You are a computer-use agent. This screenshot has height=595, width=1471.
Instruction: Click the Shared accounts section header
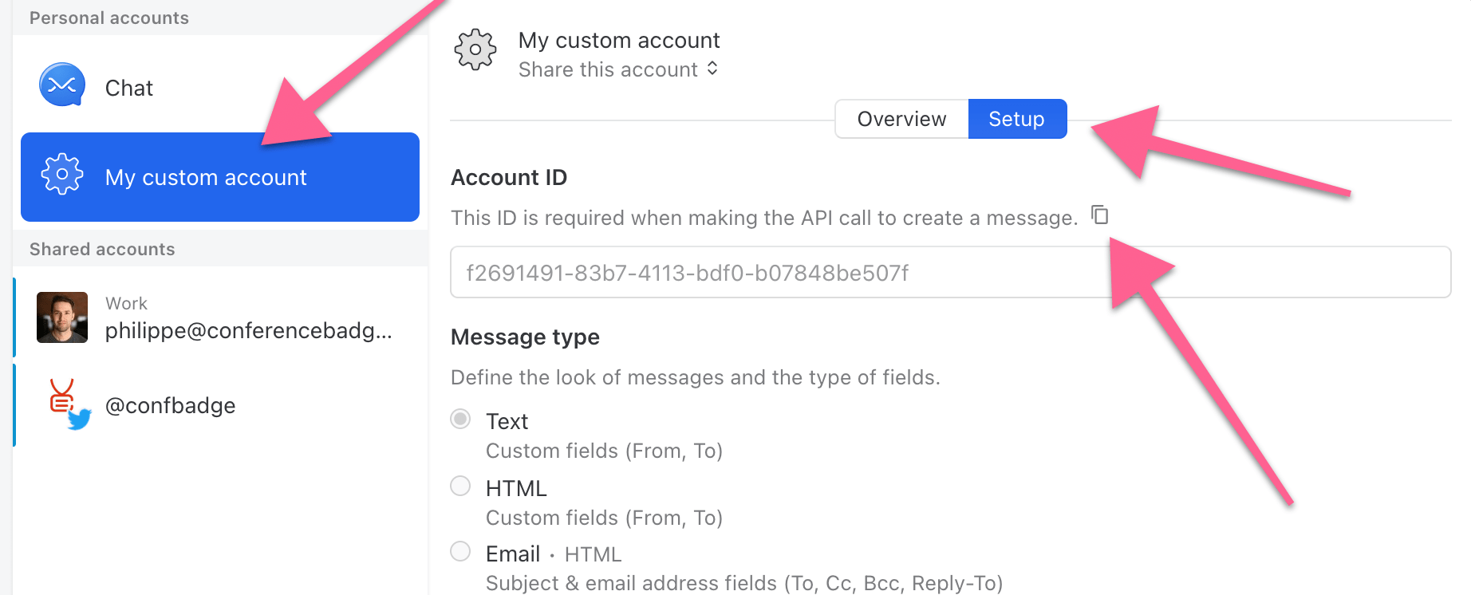(x=102, y=249)
